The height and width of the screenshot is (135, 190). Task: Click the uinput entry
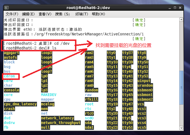[144, 81]
